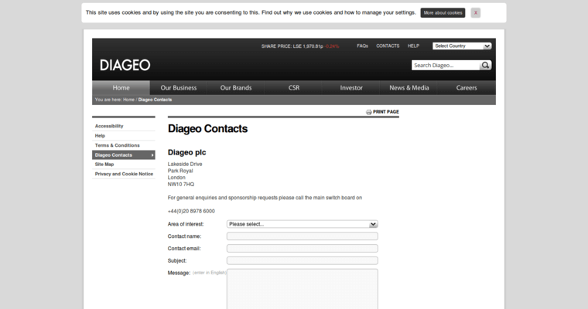Open Terms & Conditions page
Image resolution: width=588 pixels, height=309 pixels.
(x=117, y=145)
